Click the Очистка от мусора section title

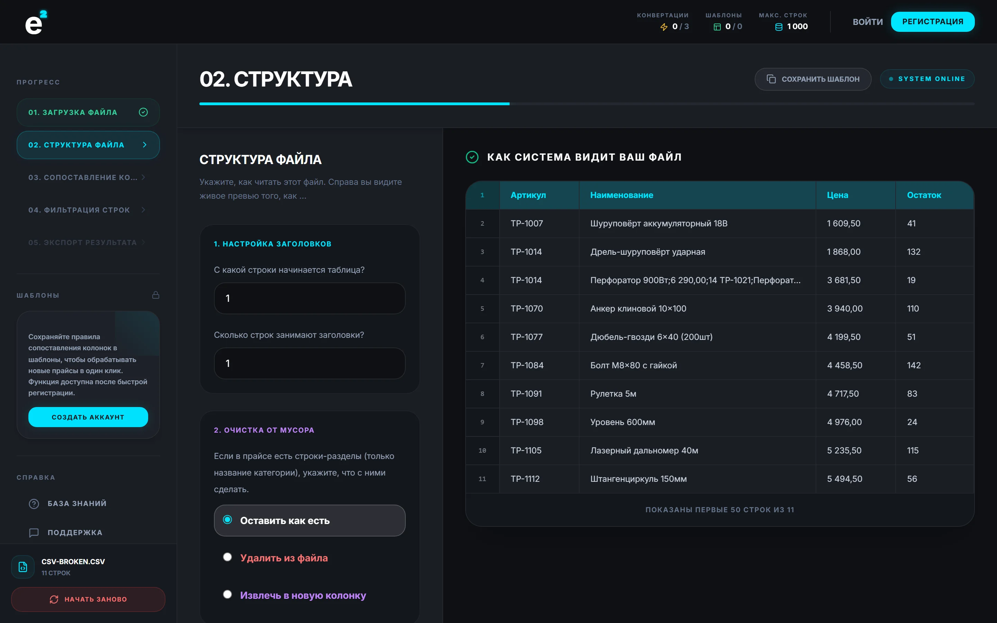(x=264, y=430)
